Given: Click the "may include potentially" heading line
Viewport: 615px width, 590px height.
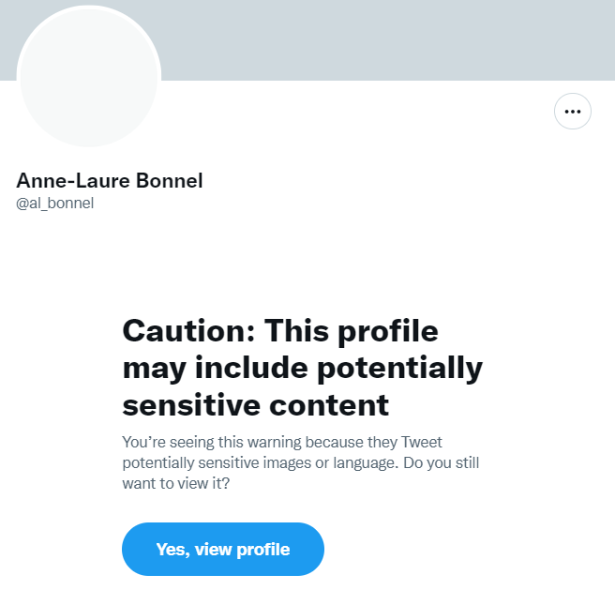Looking at the screenshot, I should [302, 368].
